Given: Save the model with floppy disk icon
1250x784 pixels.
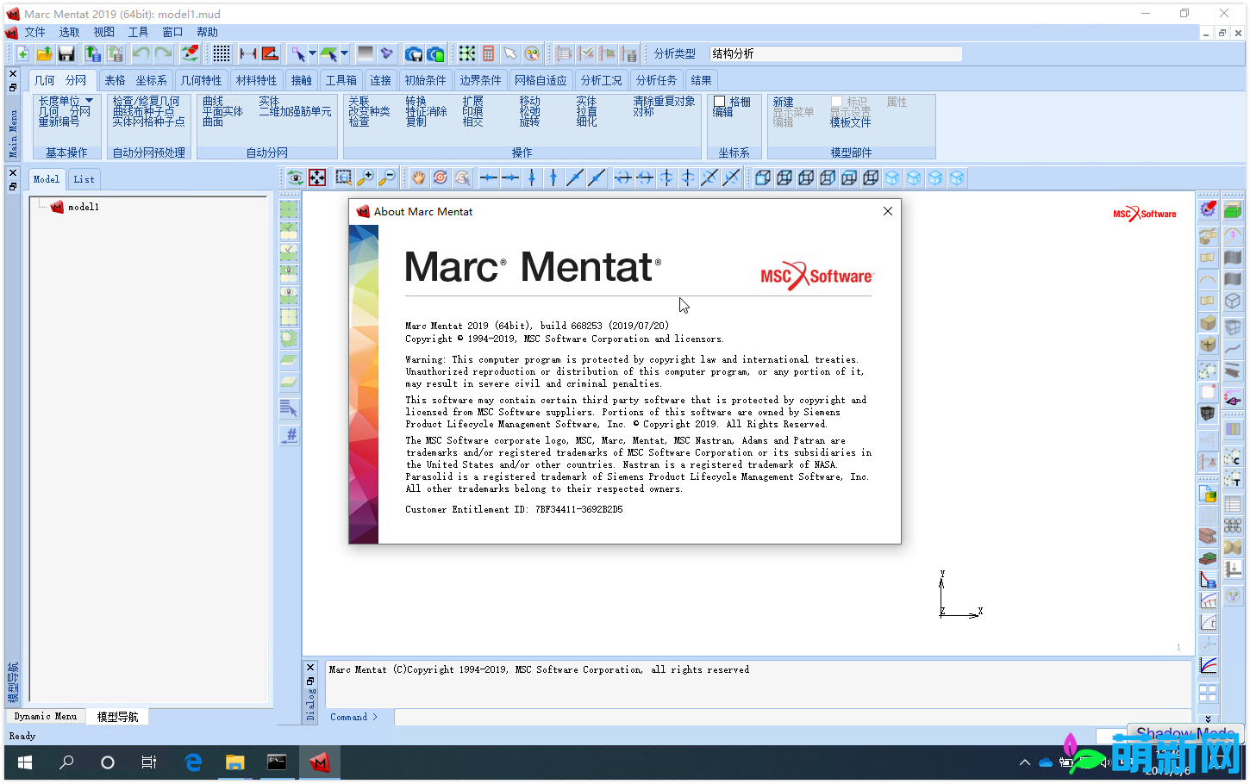Looking at the screenshot, I should 66,53.
